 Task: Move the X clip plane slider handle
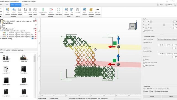coord(150,22)
